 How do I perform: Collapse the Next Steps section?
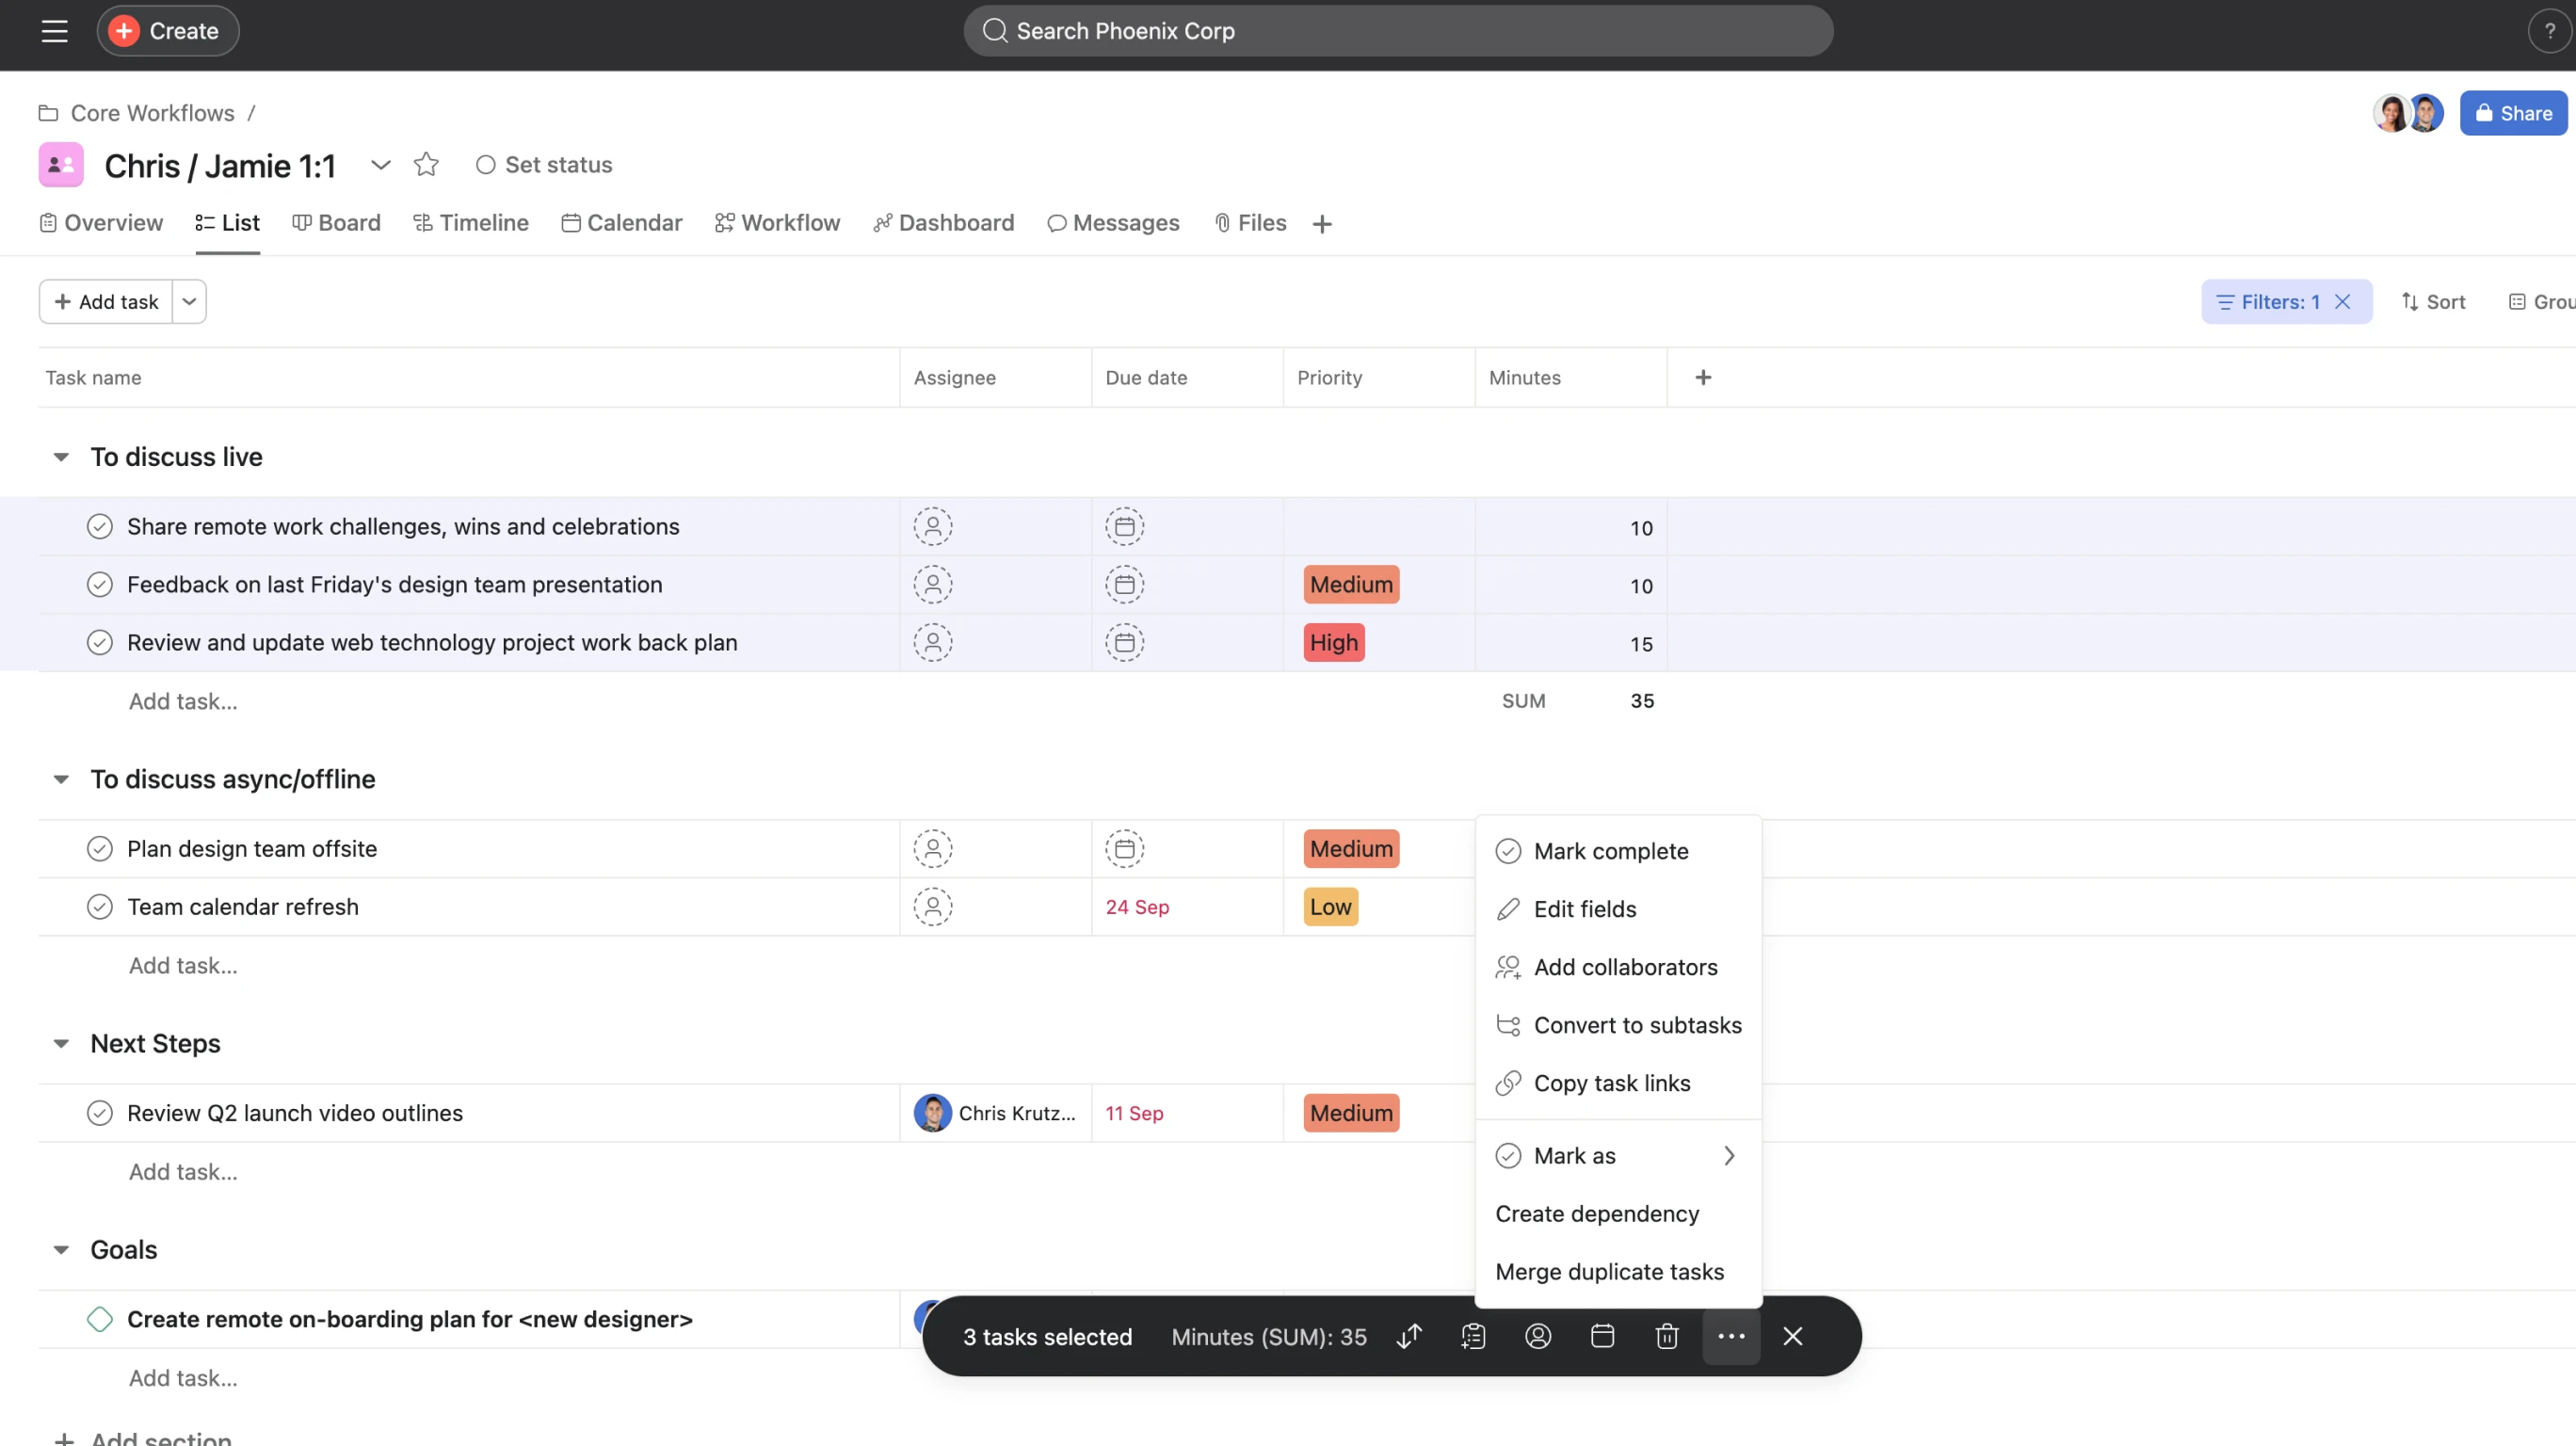point(61,1043)
